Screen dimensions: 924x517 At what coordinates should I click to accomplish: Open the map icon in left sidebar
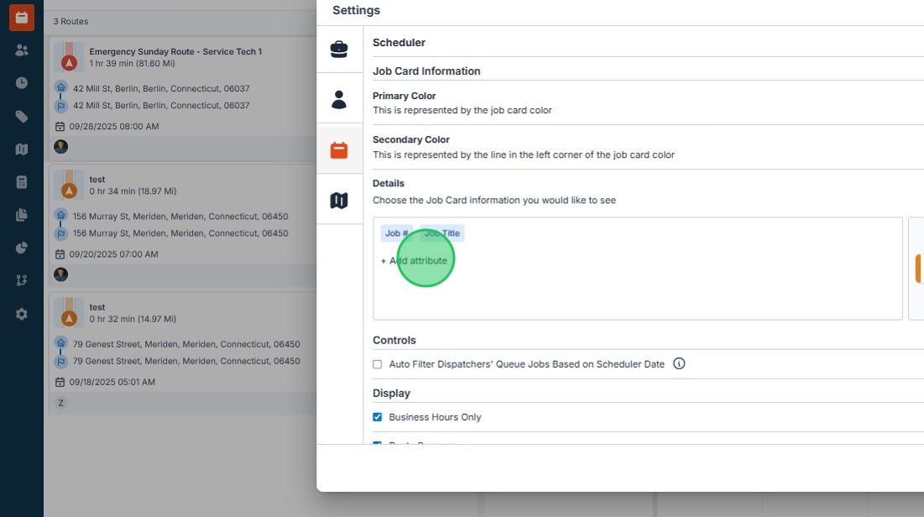[x=22, y=149]
